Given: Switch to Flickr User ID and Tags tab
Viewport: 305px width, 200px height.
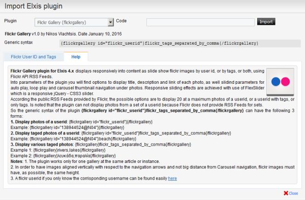Looking at the screenshot, I should [x=34, y=57].
